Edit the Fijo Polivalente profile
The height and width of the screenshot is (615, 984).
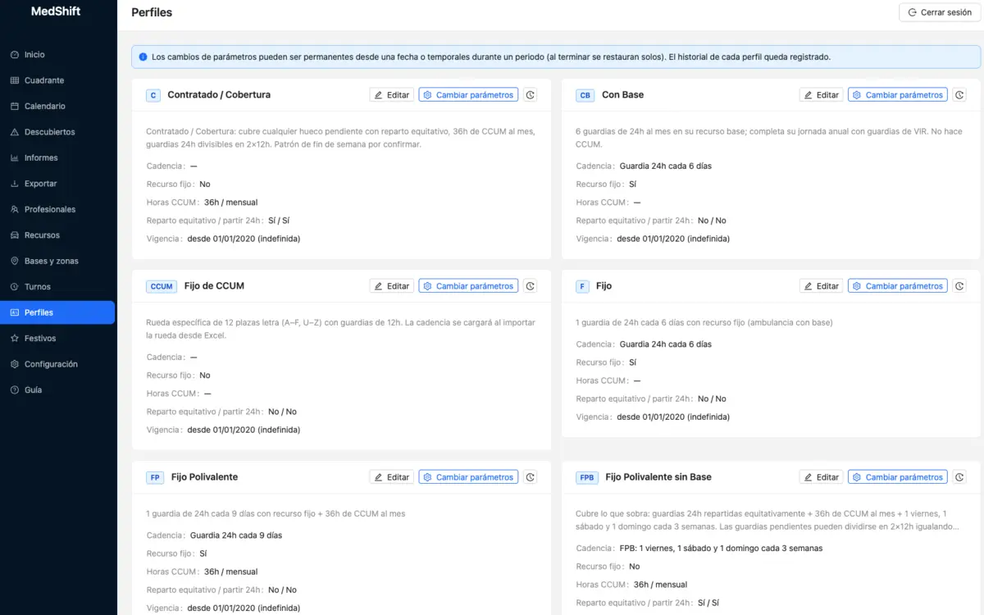392,477
